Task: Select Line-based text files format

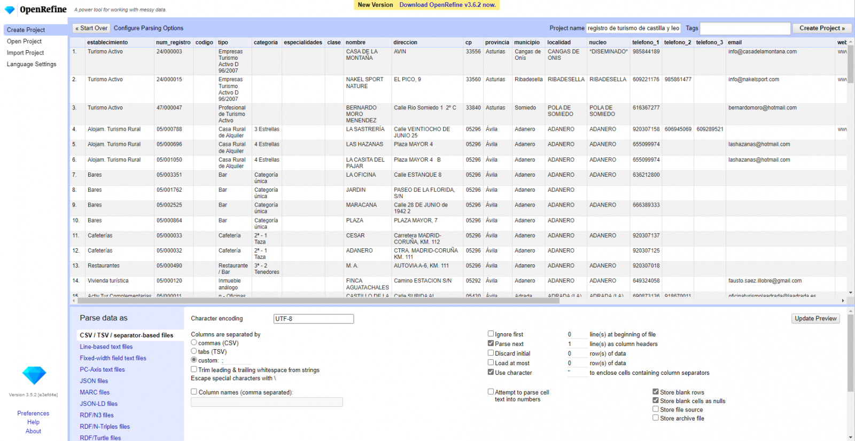Action: 106,346
